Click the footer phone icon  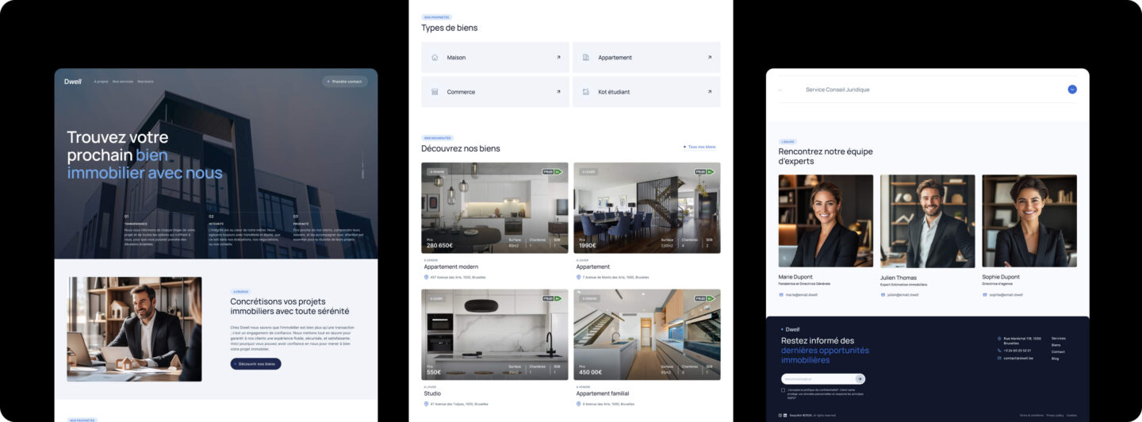coord(999,350)
